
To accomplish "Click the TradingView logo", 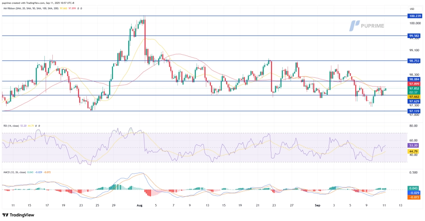I will click(18, 215).
